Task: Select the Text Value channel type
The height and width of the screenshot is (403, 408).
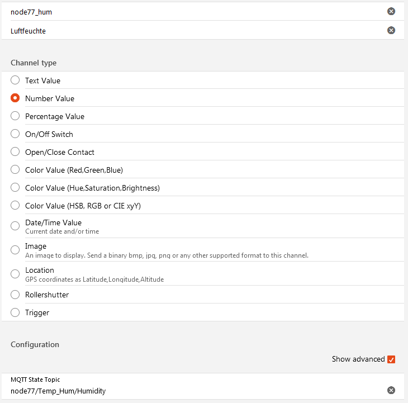Action: [15, 80]
